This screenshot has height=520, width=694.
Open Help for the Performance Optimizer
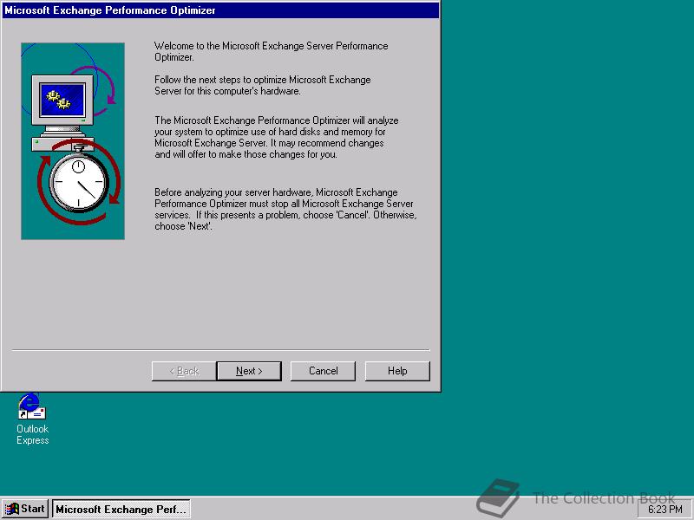[397, 371]
